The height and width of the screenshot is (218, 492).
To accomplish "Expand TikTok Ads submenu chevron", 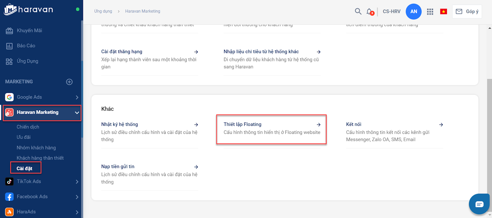I will 77,182.
